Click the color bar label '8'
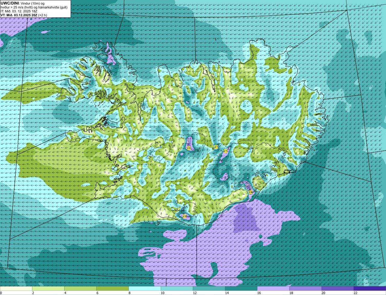The image size is (386, 295). click(x=130, y=293)
